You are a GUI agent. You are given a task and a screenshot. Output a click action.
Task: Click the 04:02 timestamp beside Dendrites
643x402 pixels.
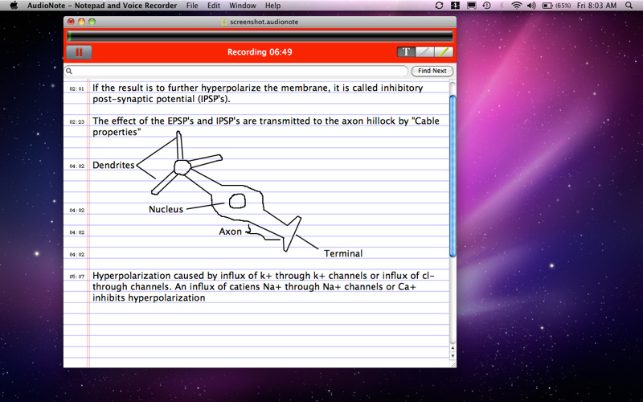coord(76,166)
